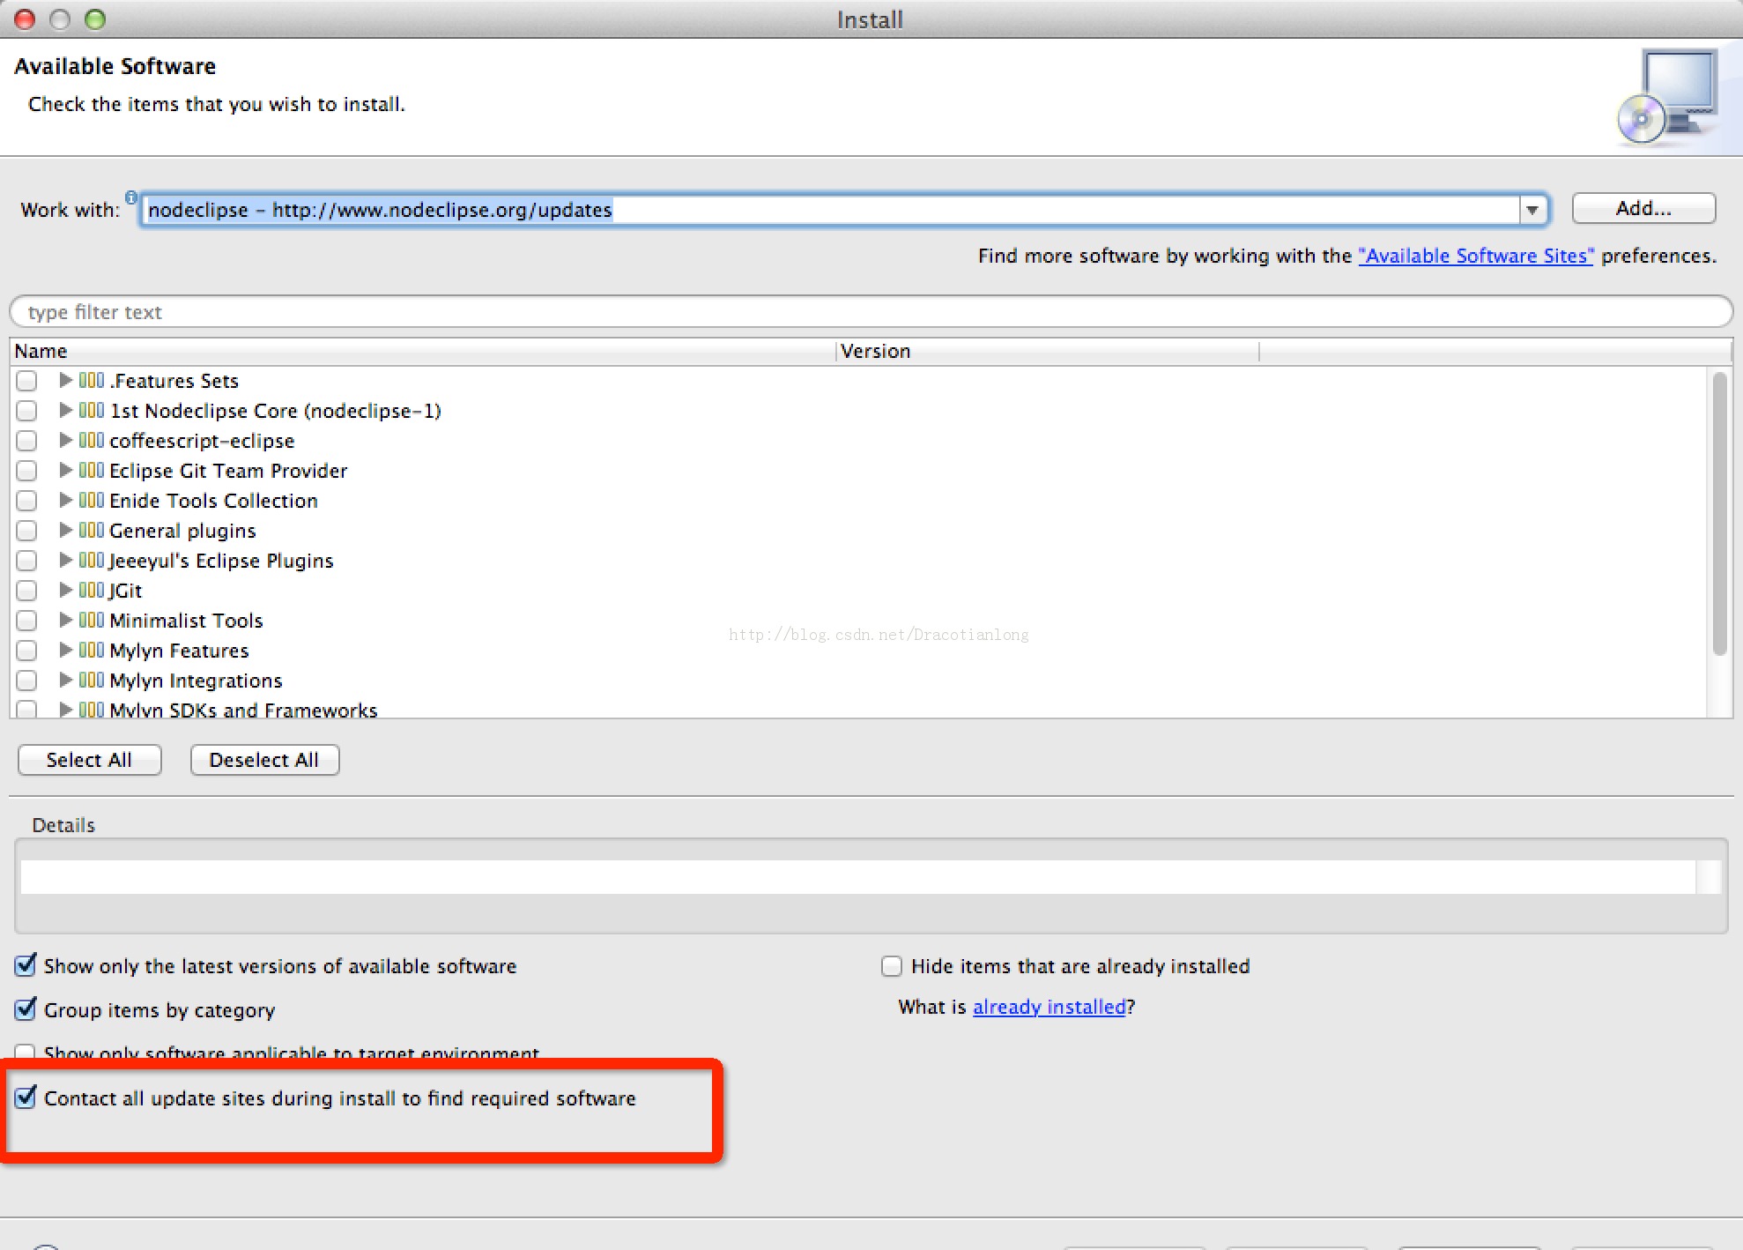Click the Enide Tools Collection category icon
1743x1250 pixels.
point(92,500)
